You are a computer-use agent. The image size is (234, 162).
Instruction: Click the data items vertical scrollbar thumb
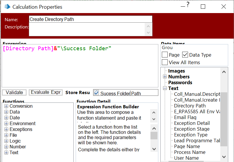pos(224,119)
